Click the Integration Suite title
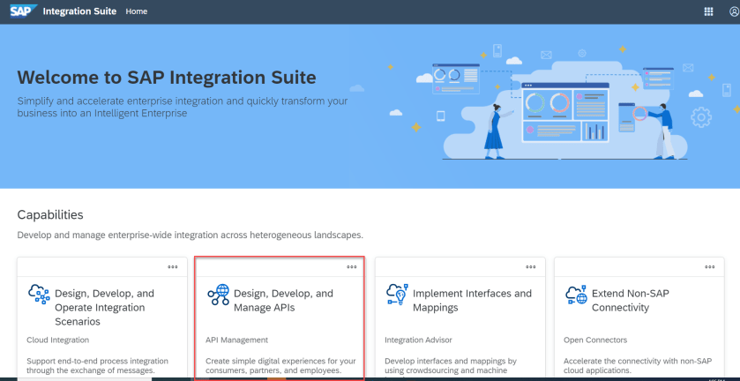Viewport: 740px width, 381px height. 79,11
